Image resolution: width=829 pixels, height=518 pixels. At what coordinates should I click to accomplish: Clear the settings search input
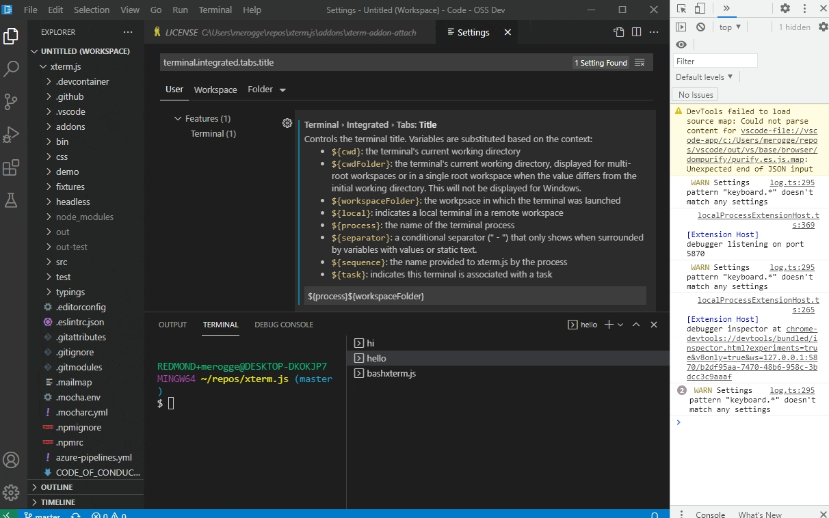click(x=640, y=62)
